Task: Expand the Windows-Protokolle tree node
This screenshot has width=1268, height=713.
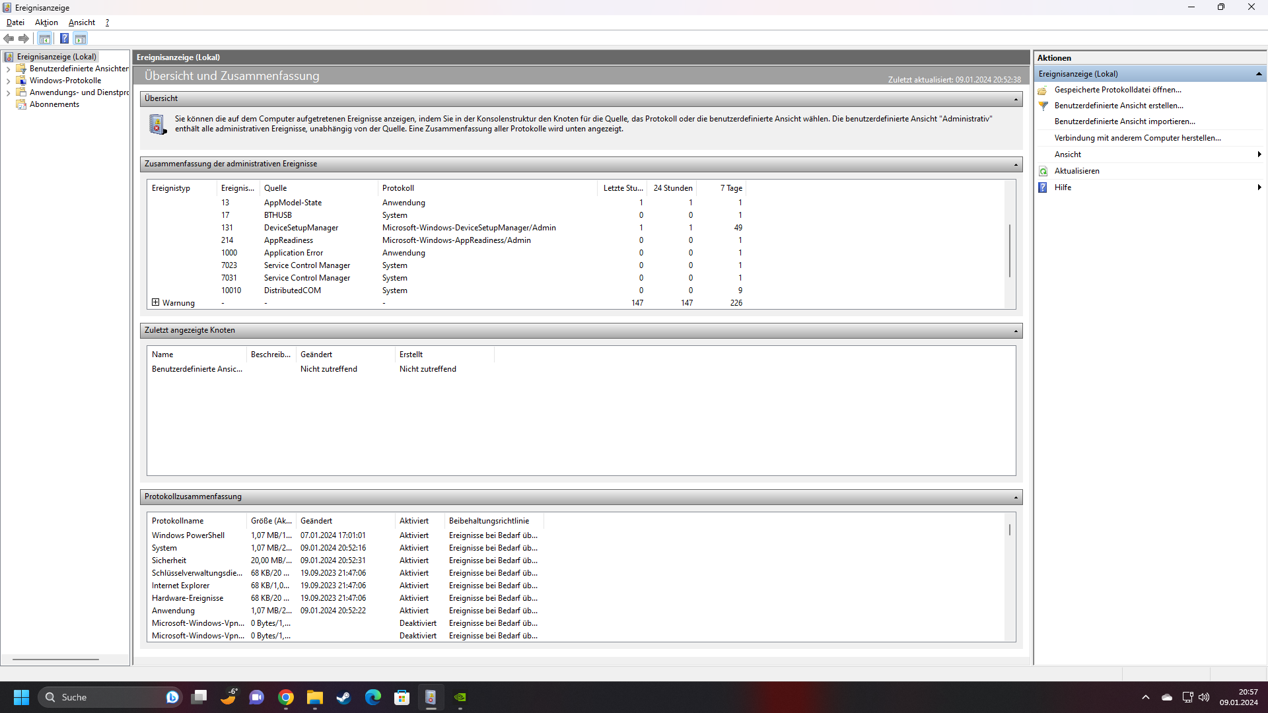Action: [x=8, y=81]
